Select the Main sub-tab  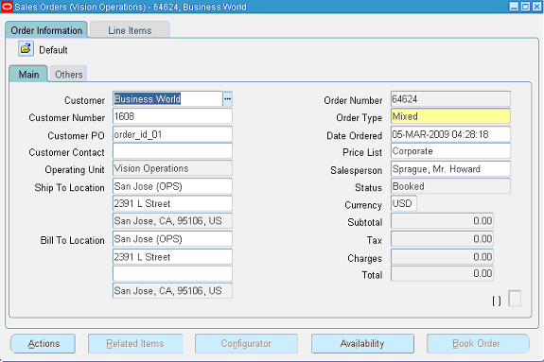[28, 75]
